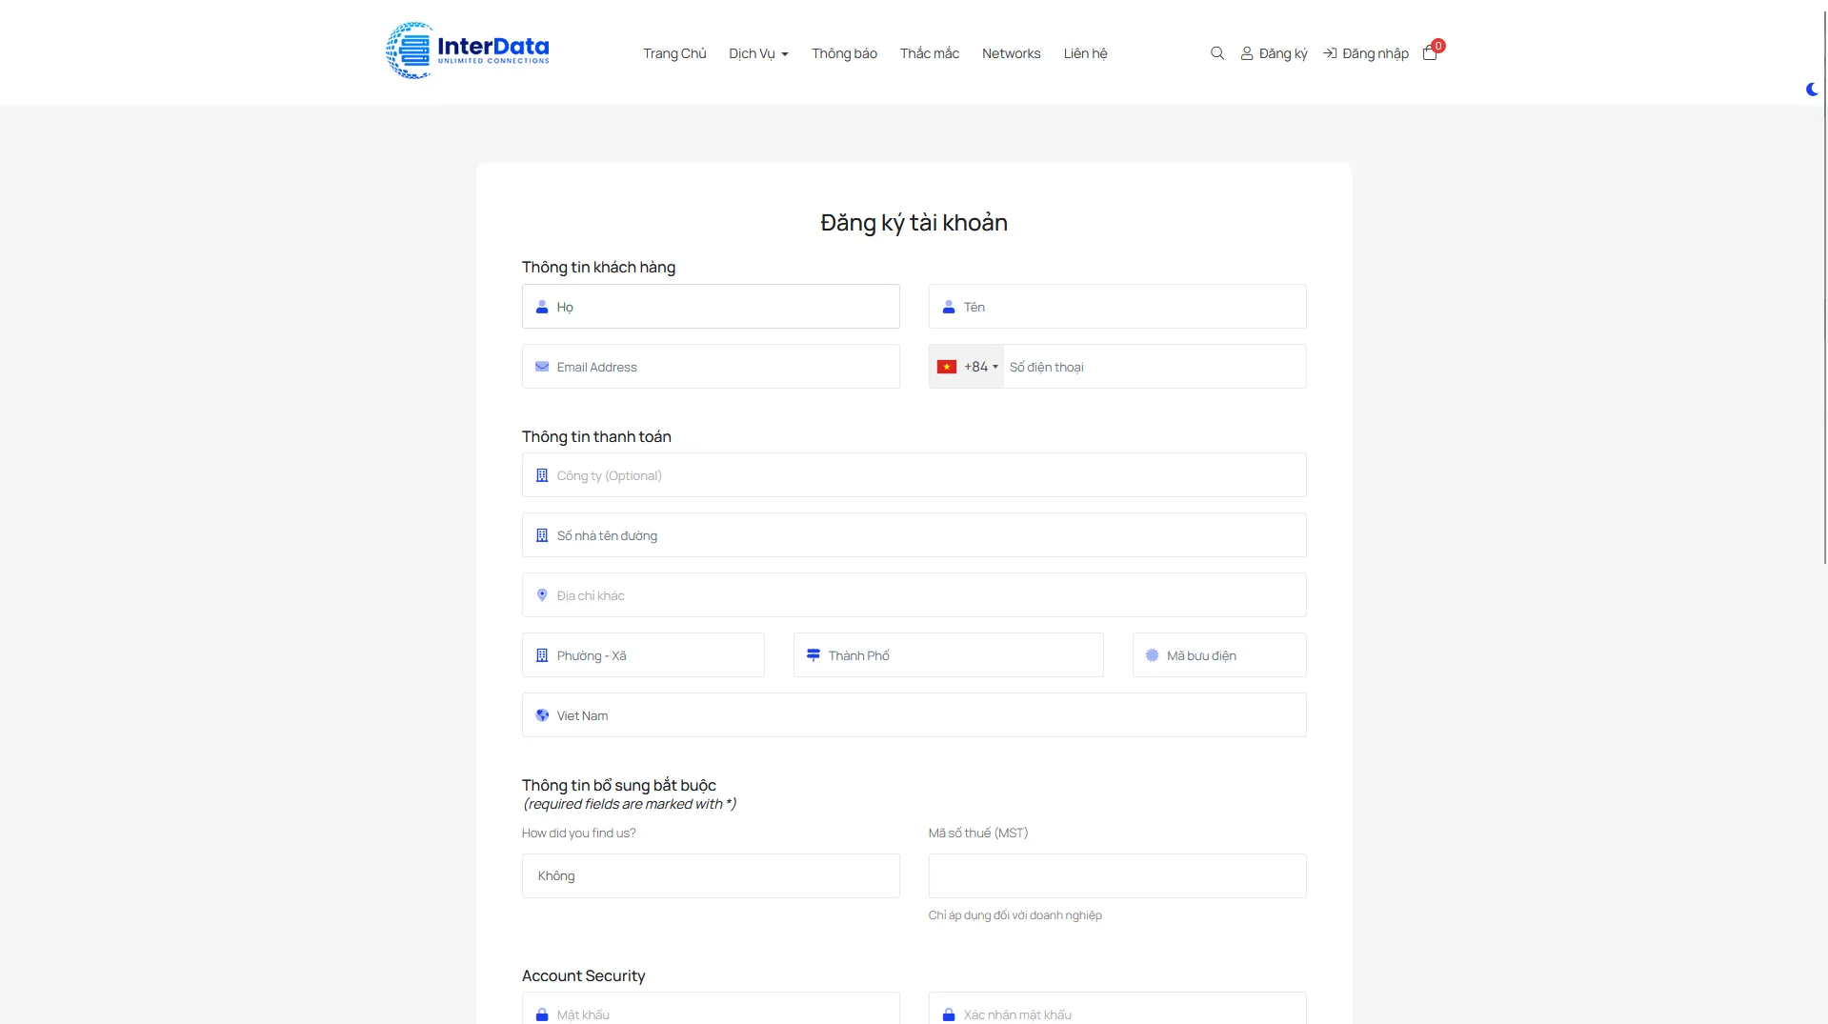The width and height of the screenshot is (1828, 1024).
Task: Click the page vertical scrollbar
Action: pyautogui.click(x=1823, y=286)
